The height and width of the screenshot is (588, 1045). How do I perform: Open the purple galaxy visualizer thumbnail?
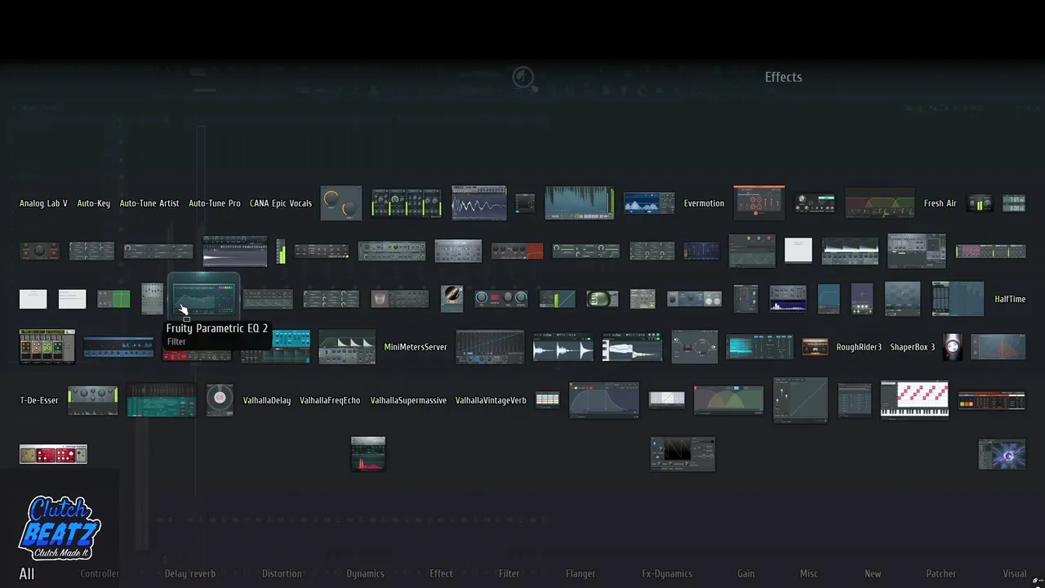[x=1002, y=454]
